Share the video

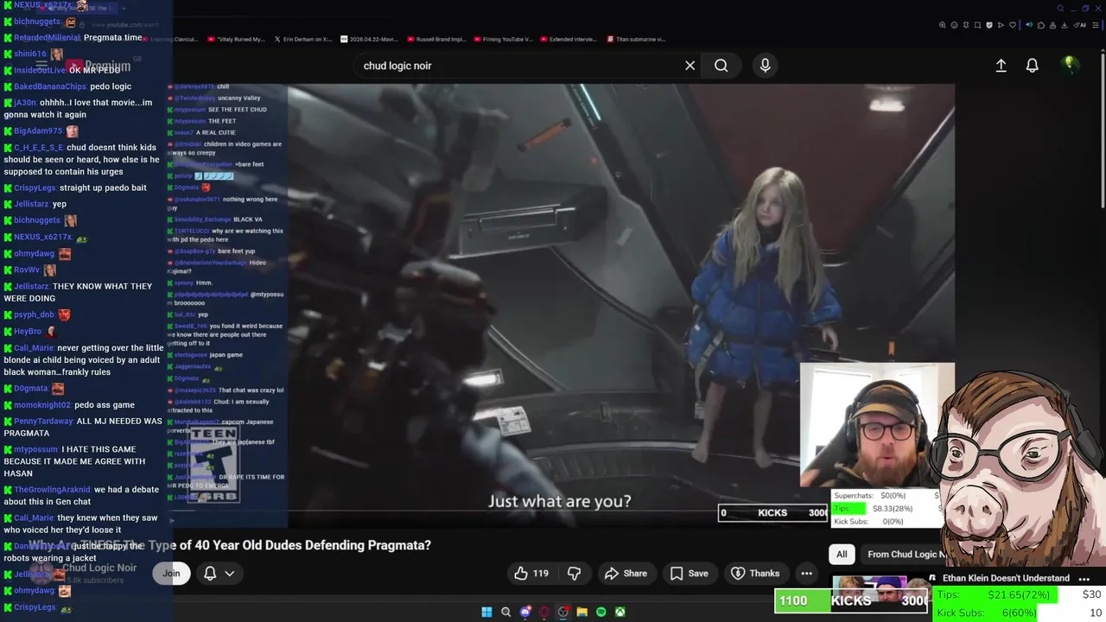626,574
